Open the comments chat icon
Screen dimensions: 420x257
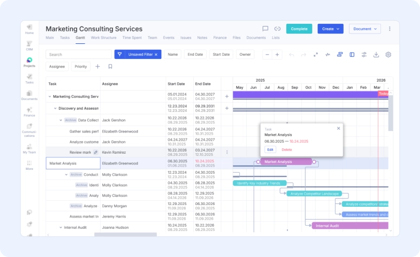tap(265, 29)
